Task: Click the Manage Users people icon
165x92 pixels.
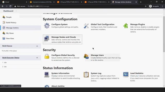Action: pyautogui.click(x=86, y=56)
